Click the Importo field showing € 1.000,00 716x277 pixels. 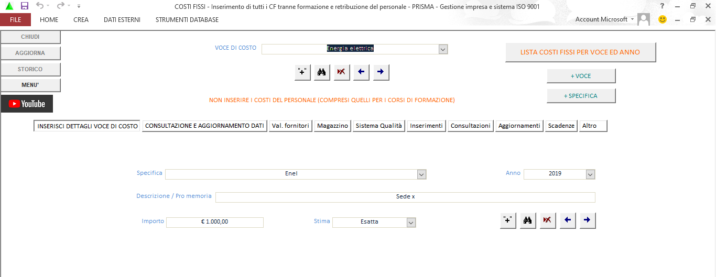tap(214, 222)
